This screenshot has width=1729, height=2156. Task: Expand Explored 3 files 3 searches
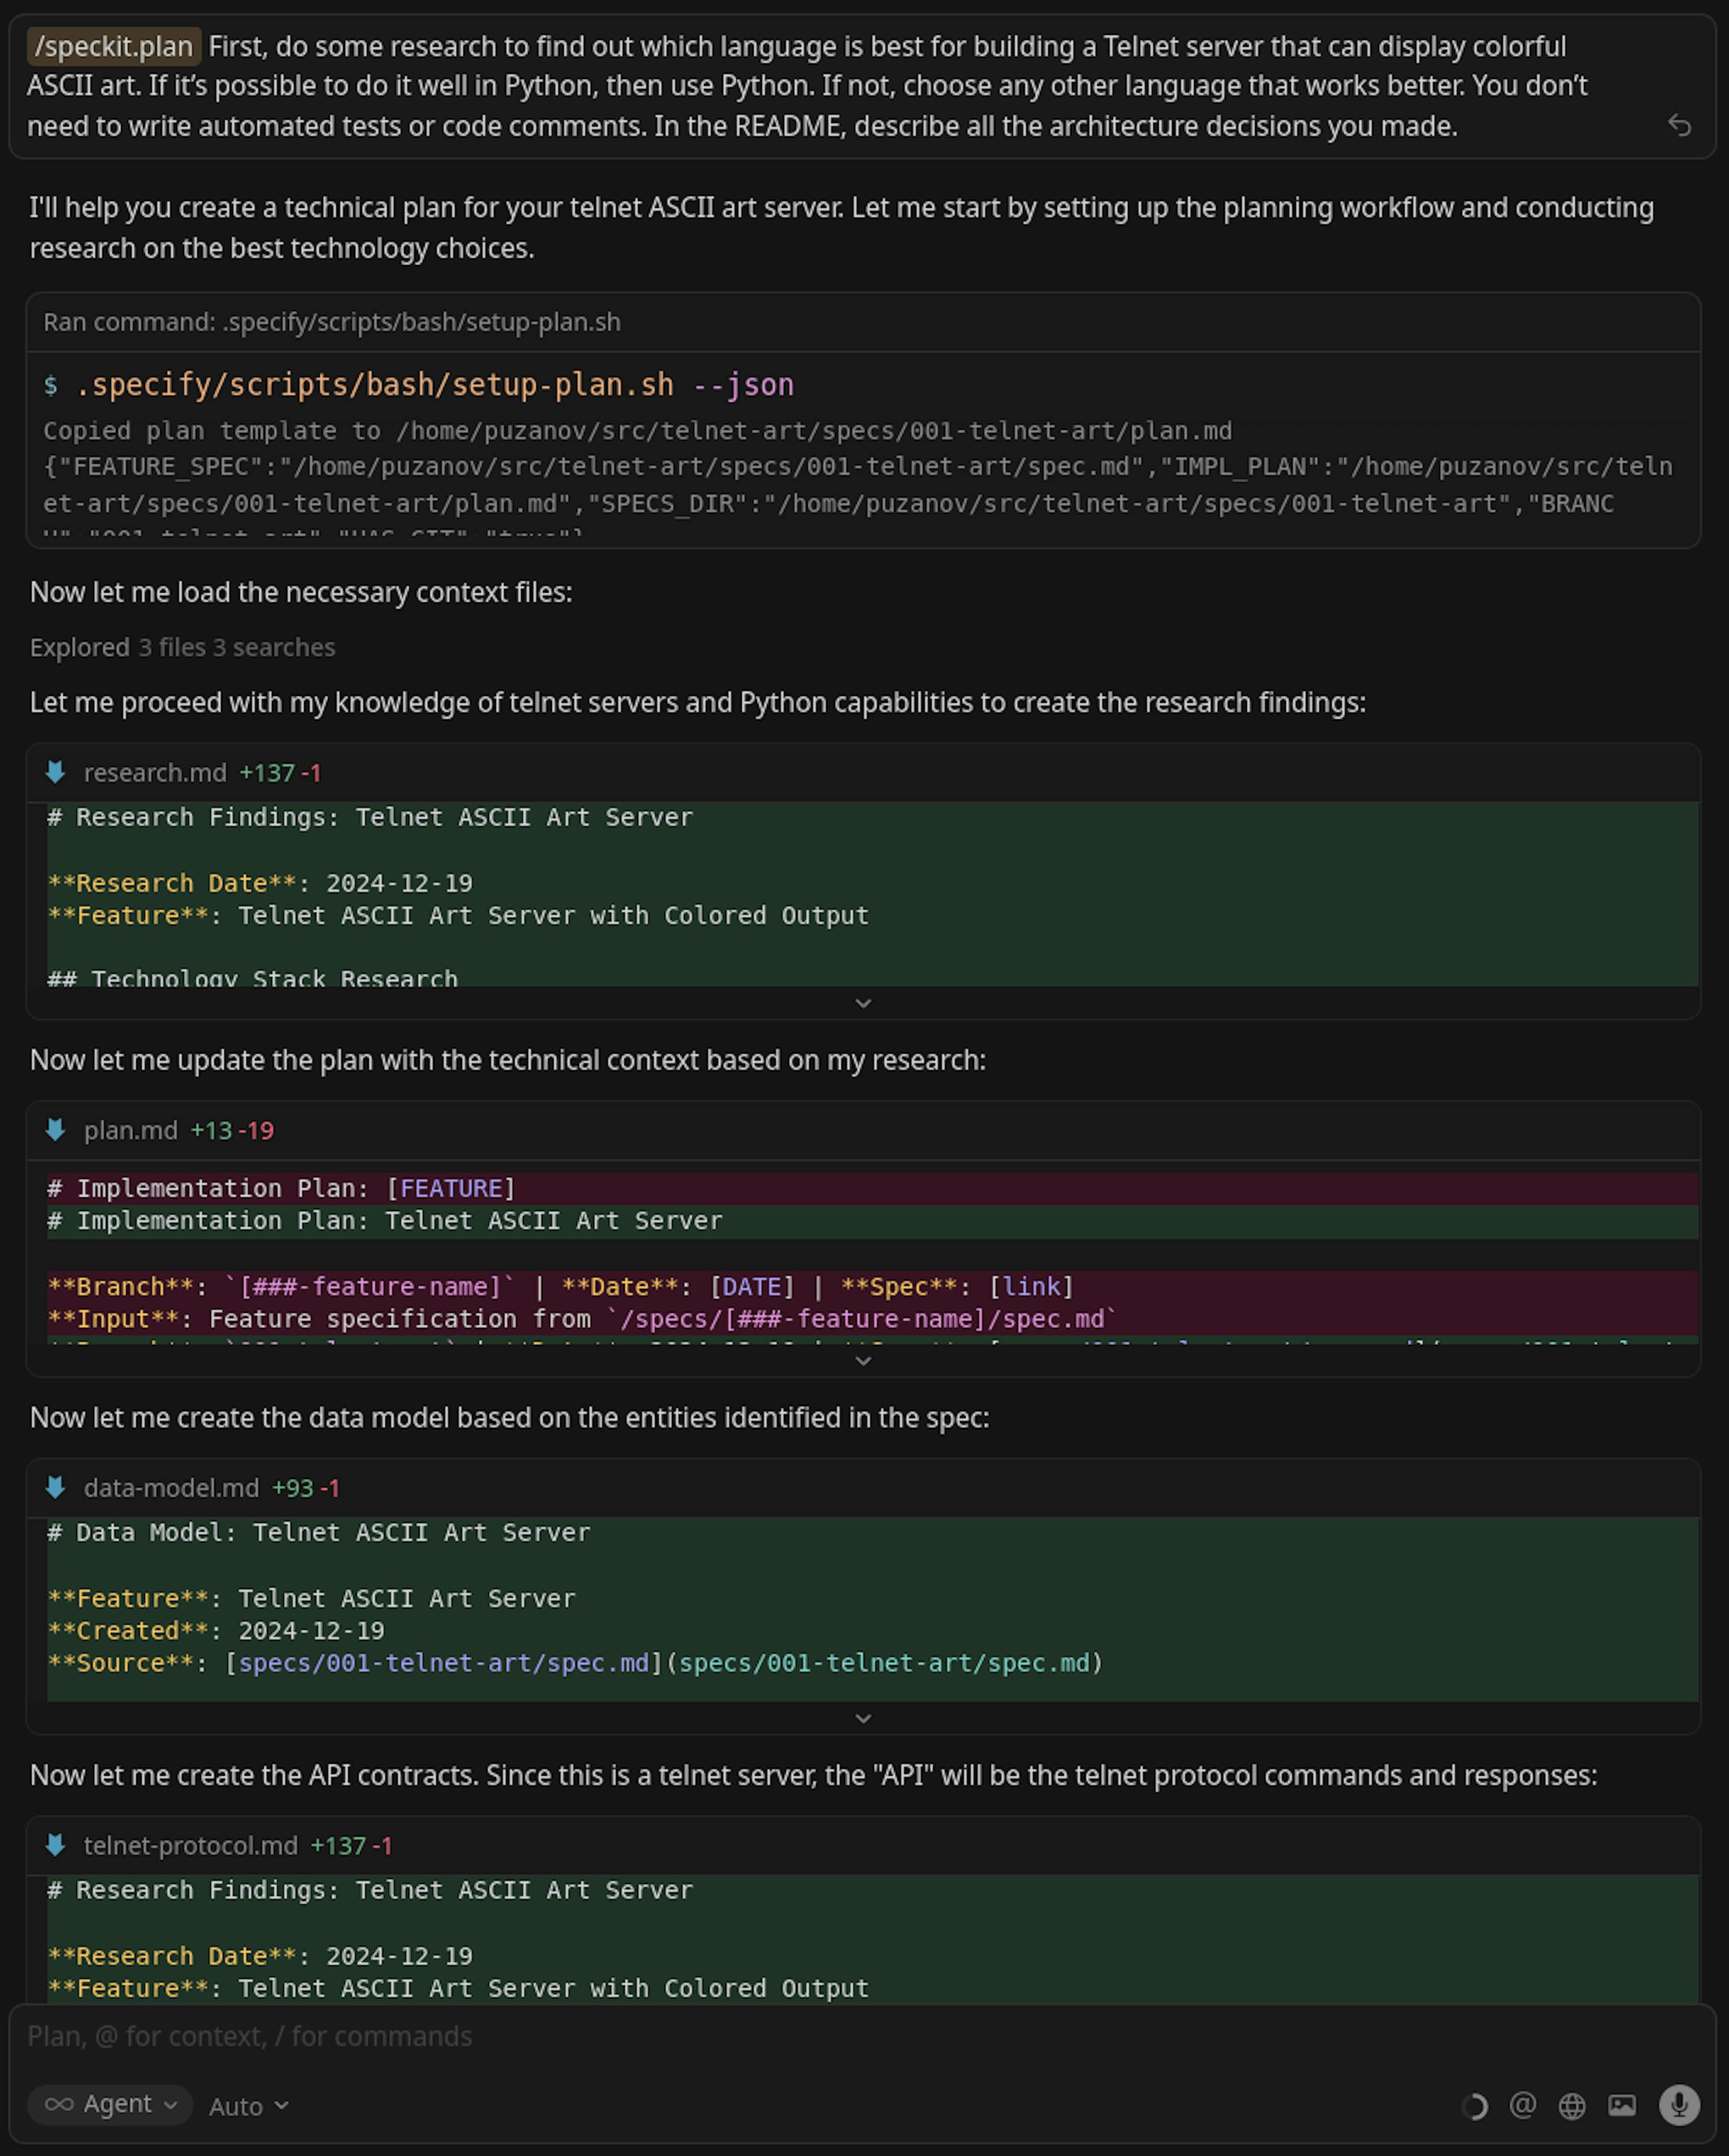click(182, 647)
